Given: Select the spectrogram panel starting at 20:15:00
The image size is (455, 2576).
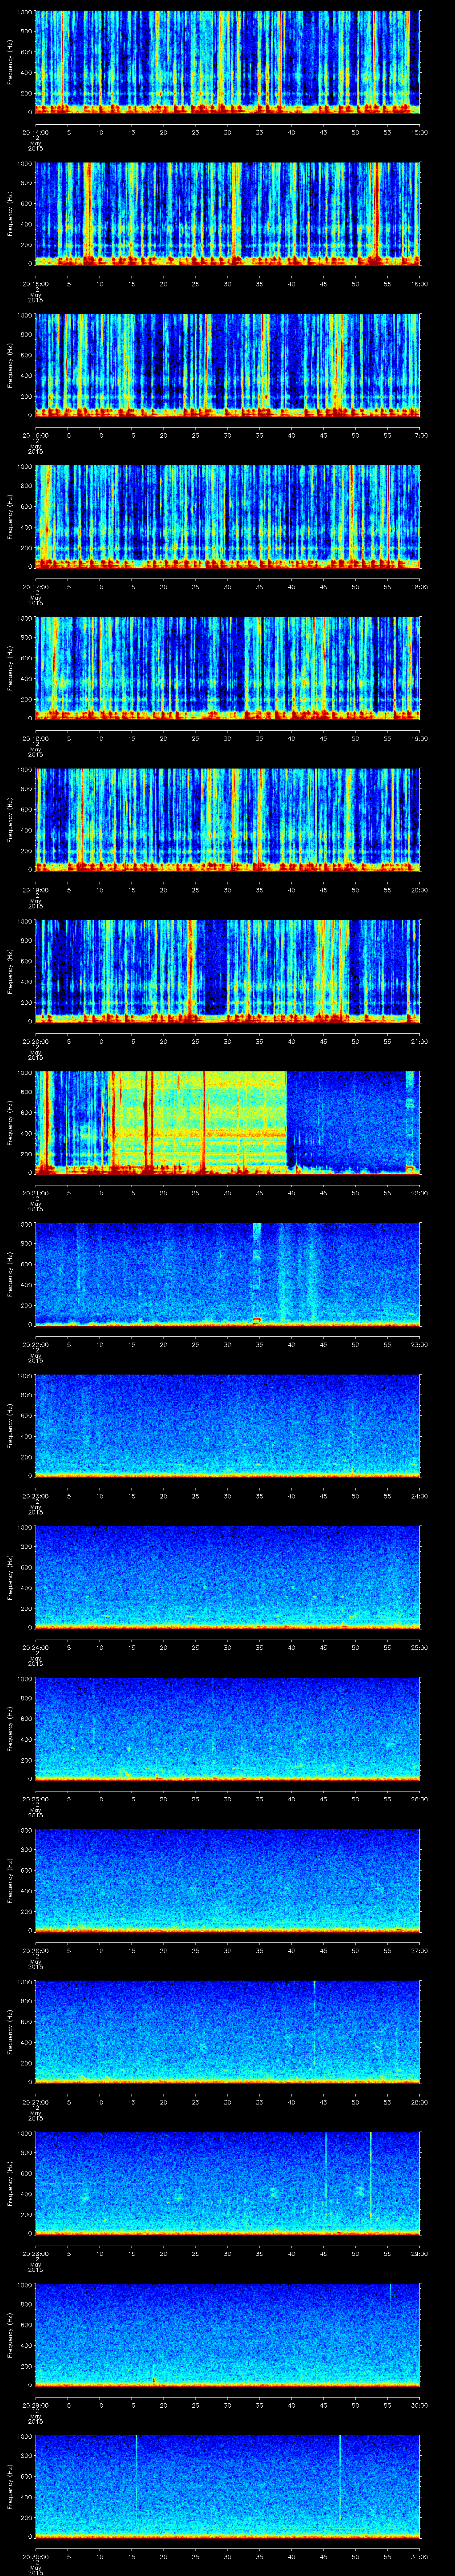Looking at the screenshot, I should coord(228,213).
